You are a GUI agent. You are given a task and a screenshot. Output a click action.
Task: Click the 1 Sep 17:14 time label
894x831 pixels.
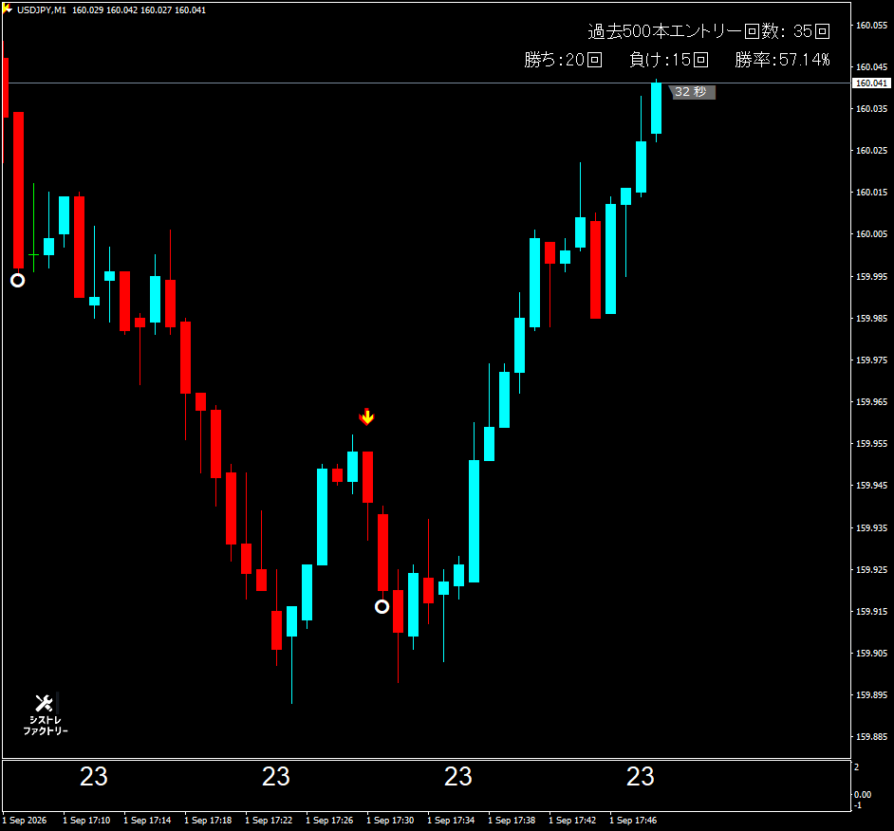point(147,821)
